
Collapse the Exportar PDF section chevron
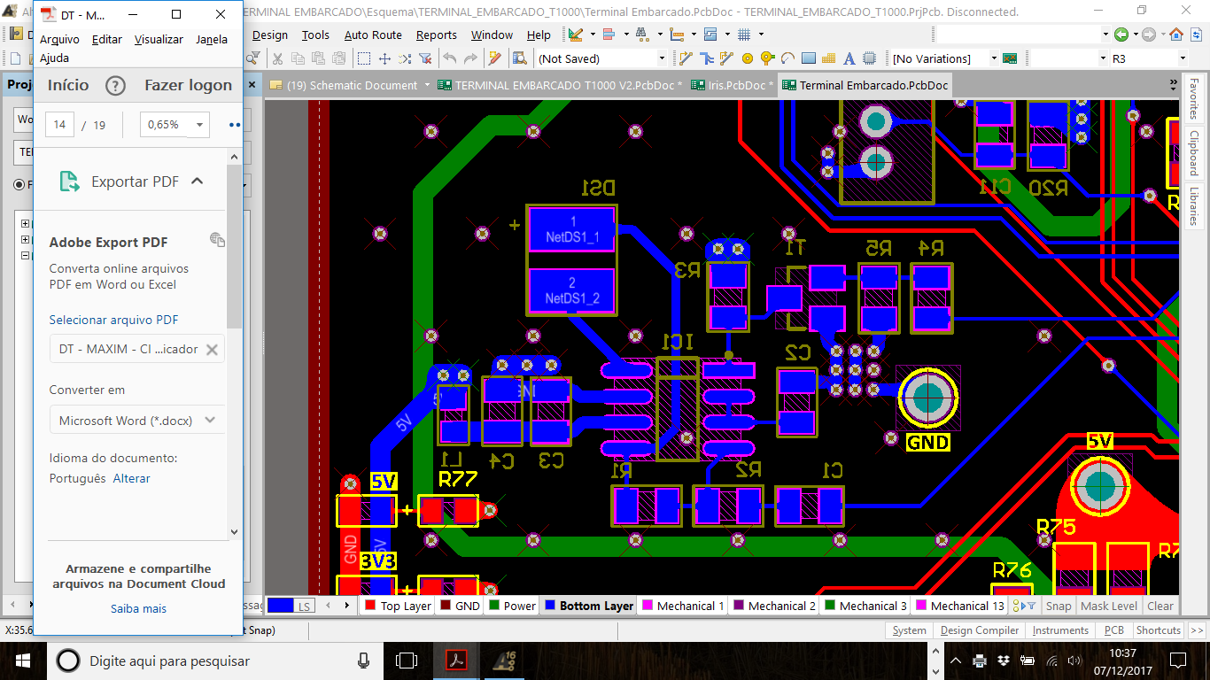coord(197,182)
